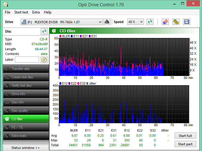Click the CD-R disc type value
Viewport: 202px width, 151px height.
[44, 39]
